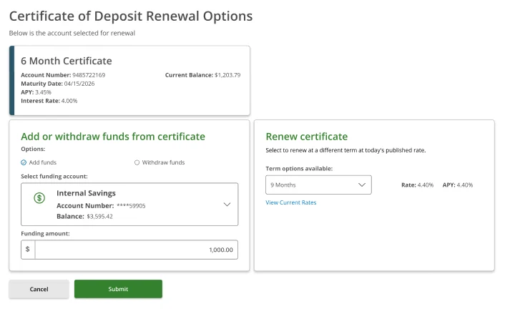Select the Withdraw funds radio option
The height and width of the screenshot is (309, 505).
[137, 162]
